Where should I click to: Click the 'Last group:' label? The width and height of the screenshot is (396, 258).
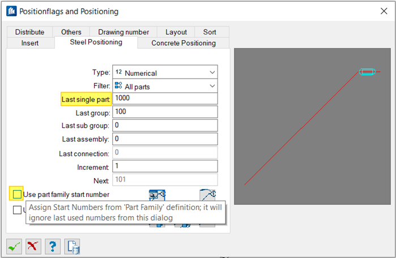93,113
